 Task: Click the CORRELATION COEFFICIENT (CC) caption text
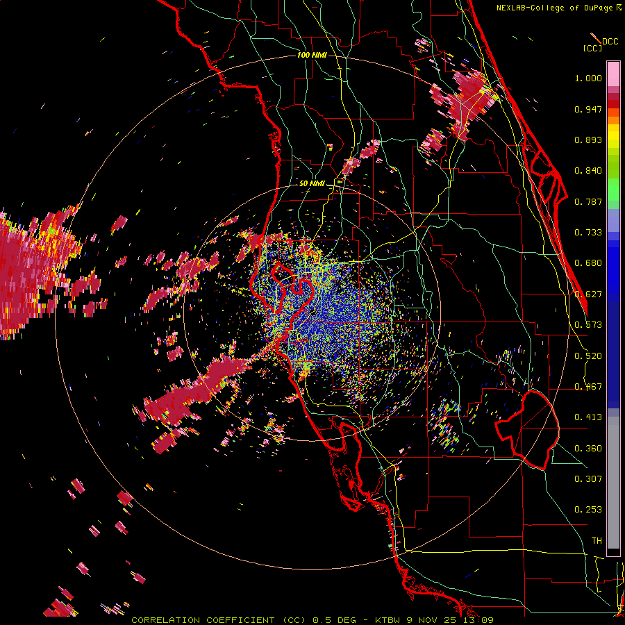point(219,620)
